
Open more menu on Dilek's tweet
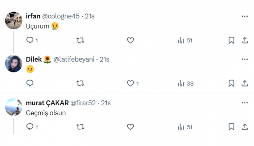tap(245, 59)
